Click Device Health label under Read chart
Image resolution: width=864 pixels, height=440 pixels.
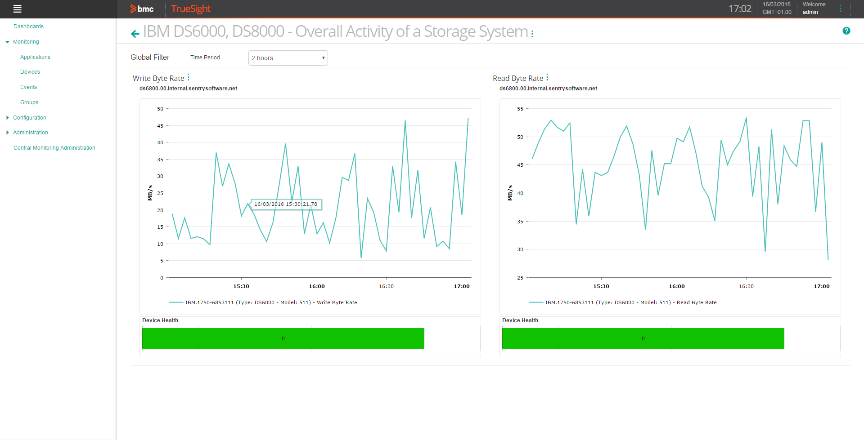[520, 320]
